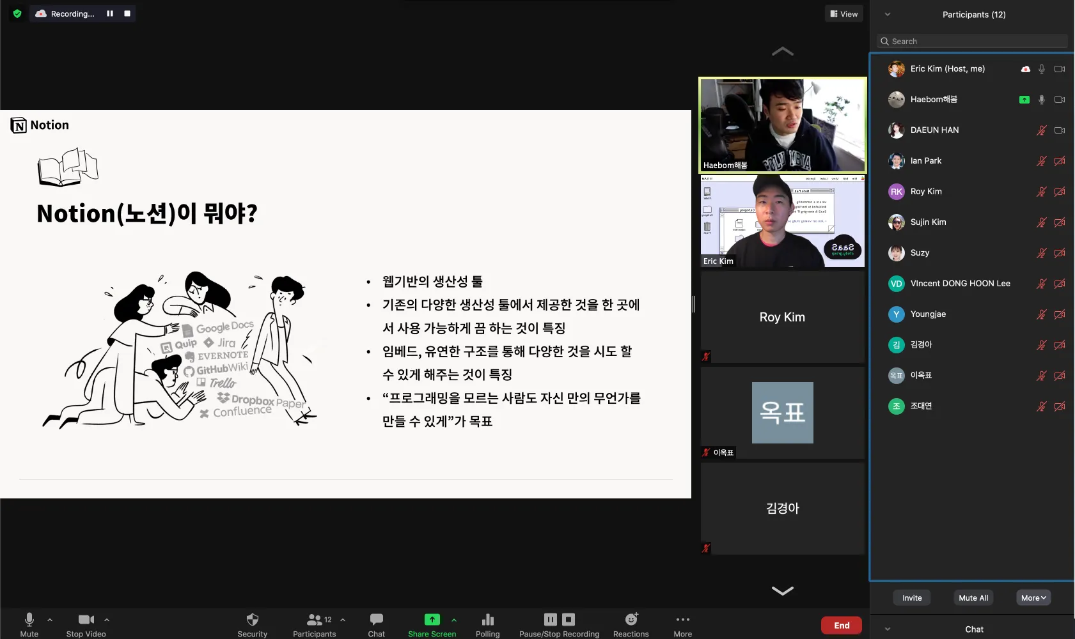Select Youngjae in the participants list

(x=972, y=314)
